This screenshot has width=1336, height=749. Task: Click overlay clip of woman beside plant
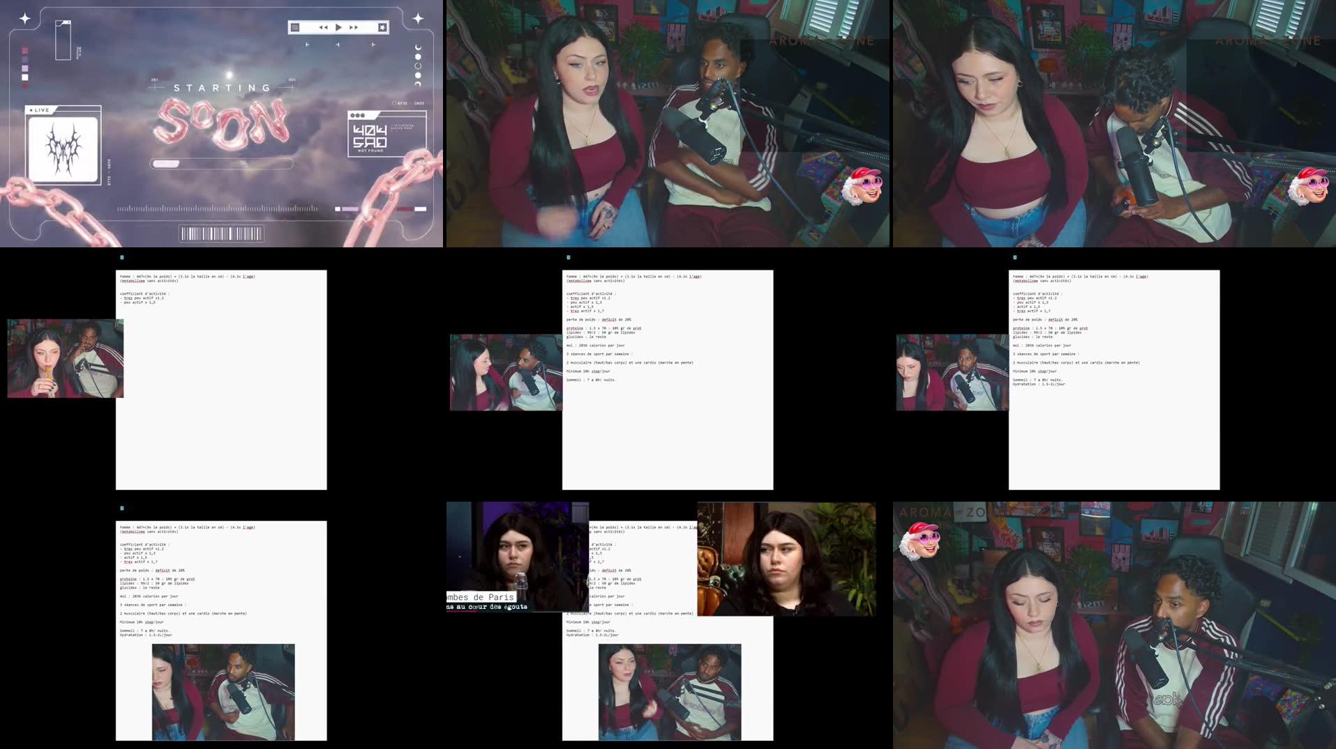point(786,559)
